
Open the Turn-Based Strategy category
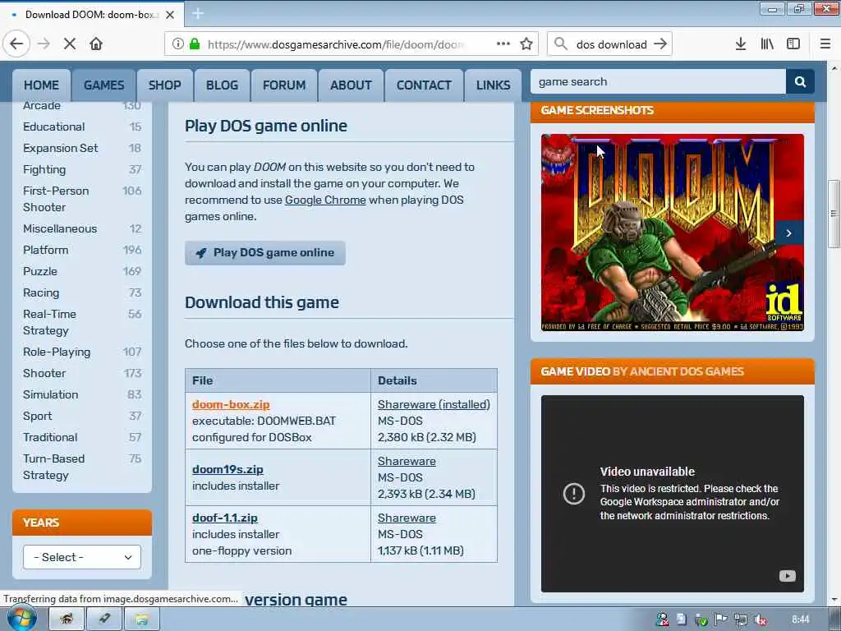[53, 467]
